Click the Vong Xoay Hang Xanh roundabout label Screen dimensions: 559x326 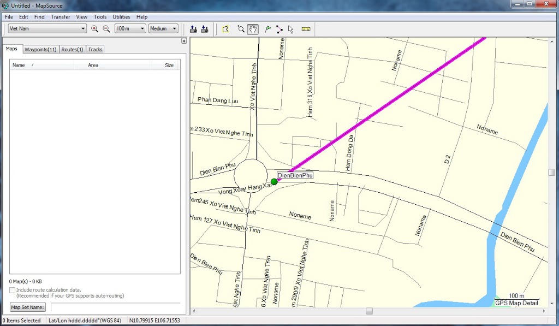(x=246, y=188)
